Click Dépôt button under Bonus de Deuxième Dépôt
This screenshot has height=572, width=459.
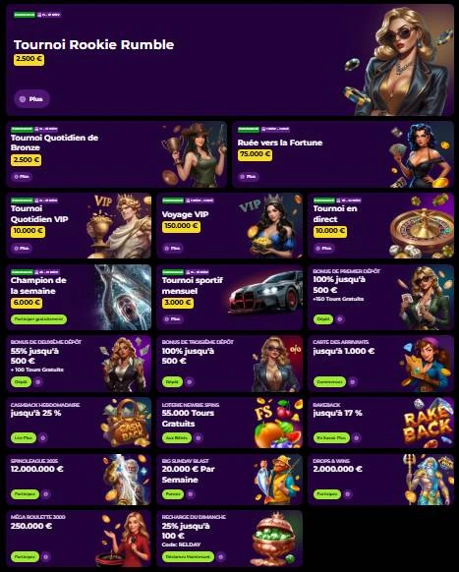click(21, 382)
